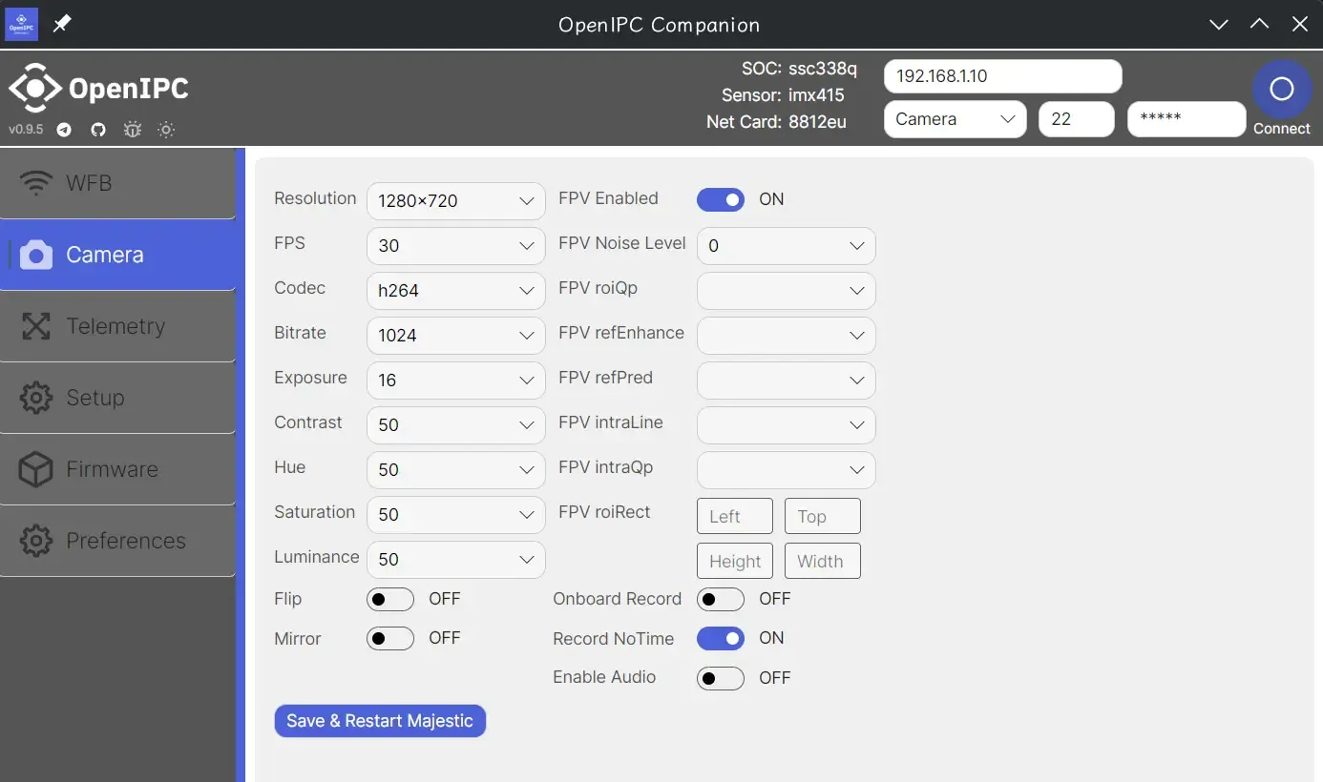Screen dimensions: 1323x782
Task: Click the IP address field
Action: point(1003,76)
